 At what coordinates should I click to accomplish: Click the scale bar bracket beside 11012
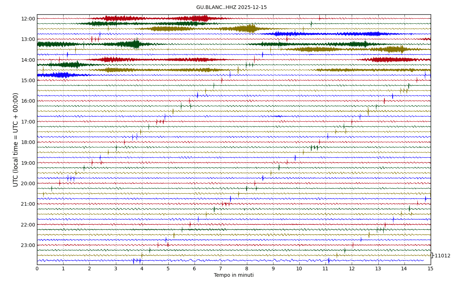point(432,256)
